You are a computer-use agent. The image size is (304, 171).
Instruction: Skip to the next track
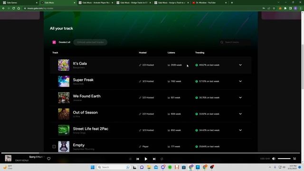tap(154, 159)
